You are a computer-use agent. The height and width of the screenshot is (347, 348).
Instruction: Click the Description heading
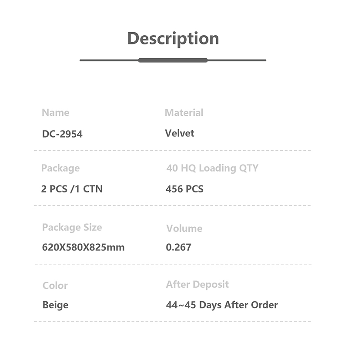coord(173,39)
